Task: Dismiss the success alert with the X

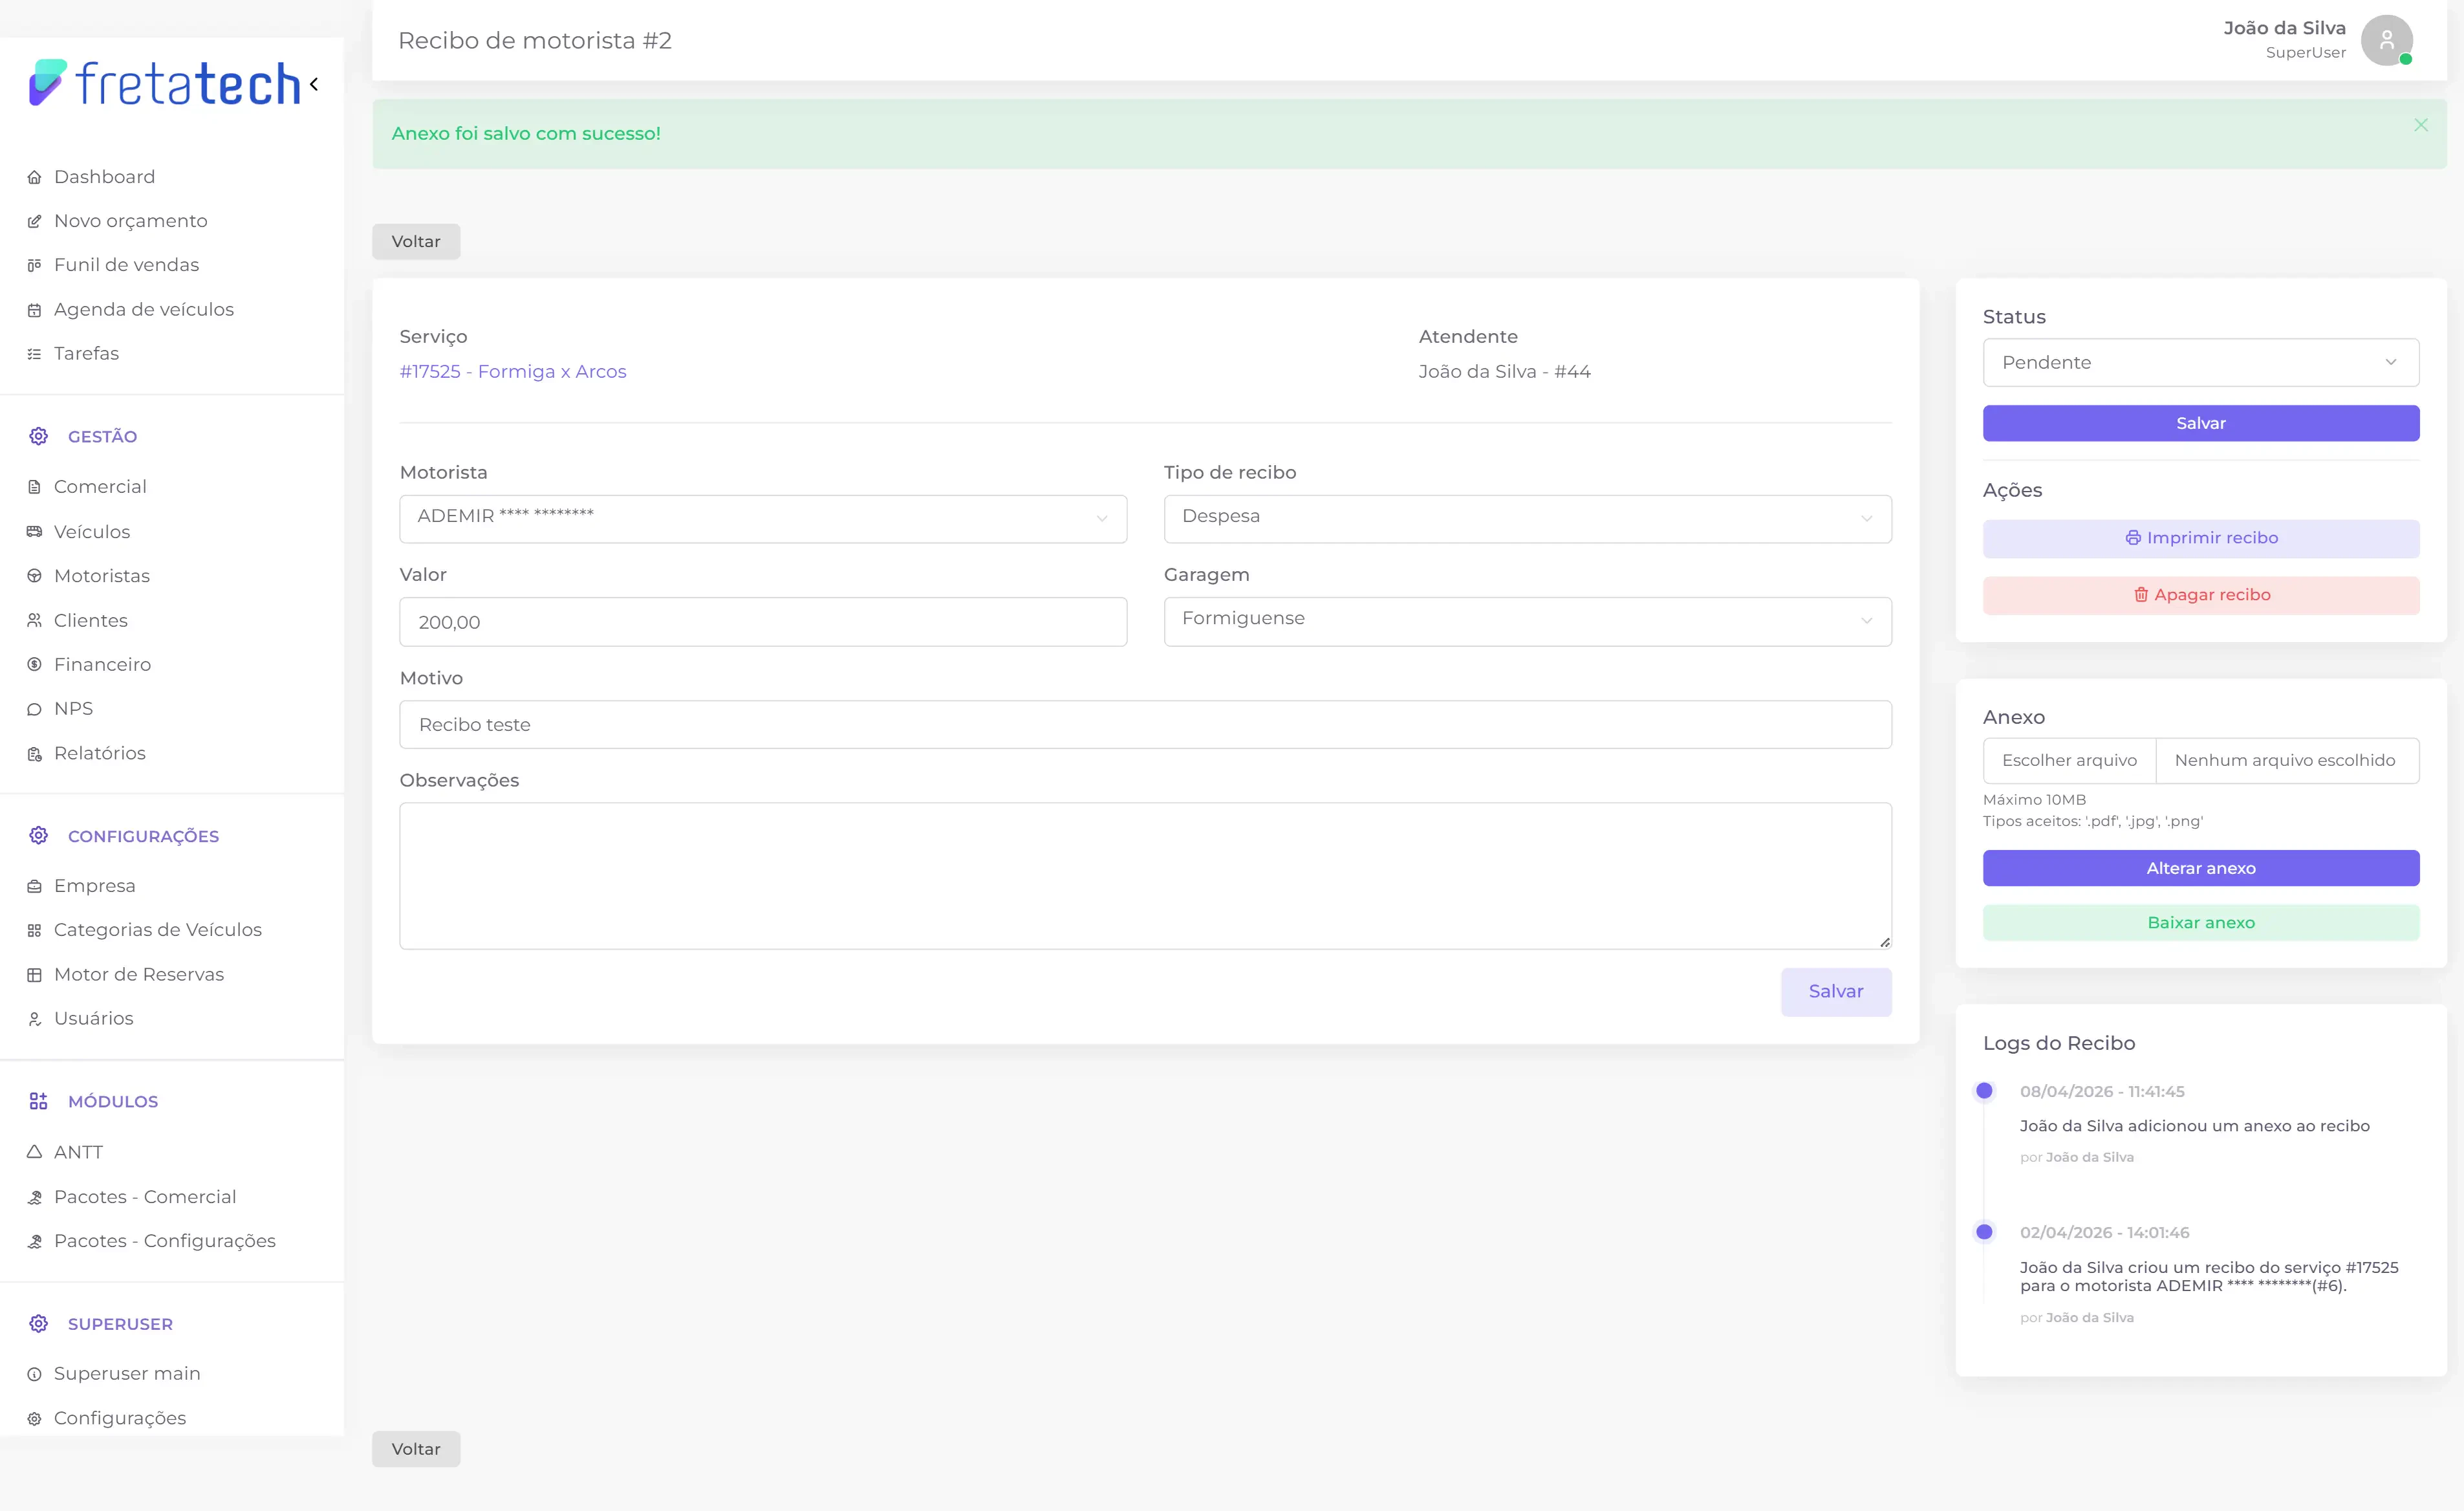Action: tap(2421, 125)
